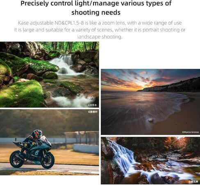Viewport: 200px width, 185px height.
Task: Open the racing motorcycle photo
Action: point(50,142)
